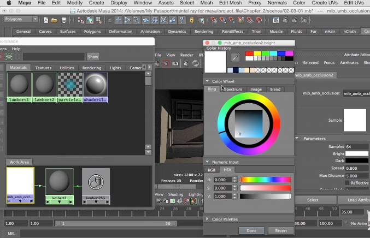Open the Create UVs menu
370x238 pixels.
point(325,3)
